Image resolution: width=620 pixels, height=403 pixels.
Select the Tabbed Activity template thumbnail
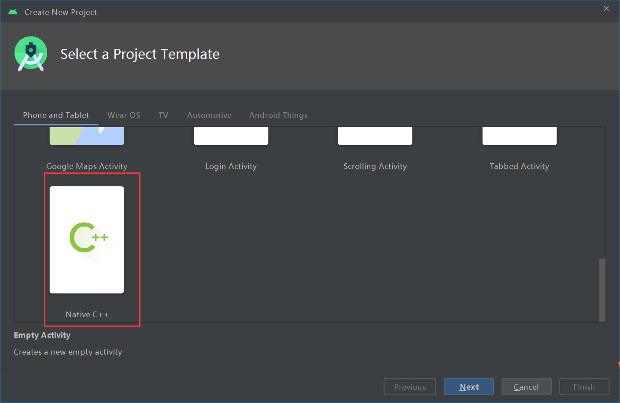click(x=520, y=136)
